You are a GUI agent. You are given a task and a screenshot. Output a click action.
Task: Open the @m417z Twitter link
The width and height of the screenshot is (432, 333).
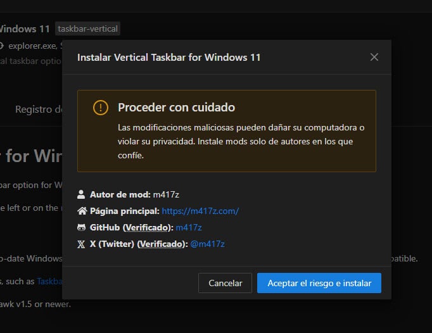(208, 244)
